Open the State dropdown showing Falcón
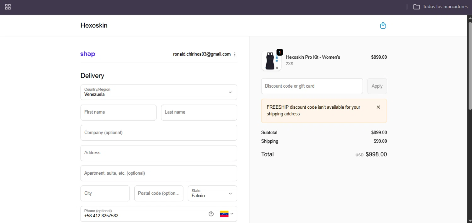 coord(212,193)
